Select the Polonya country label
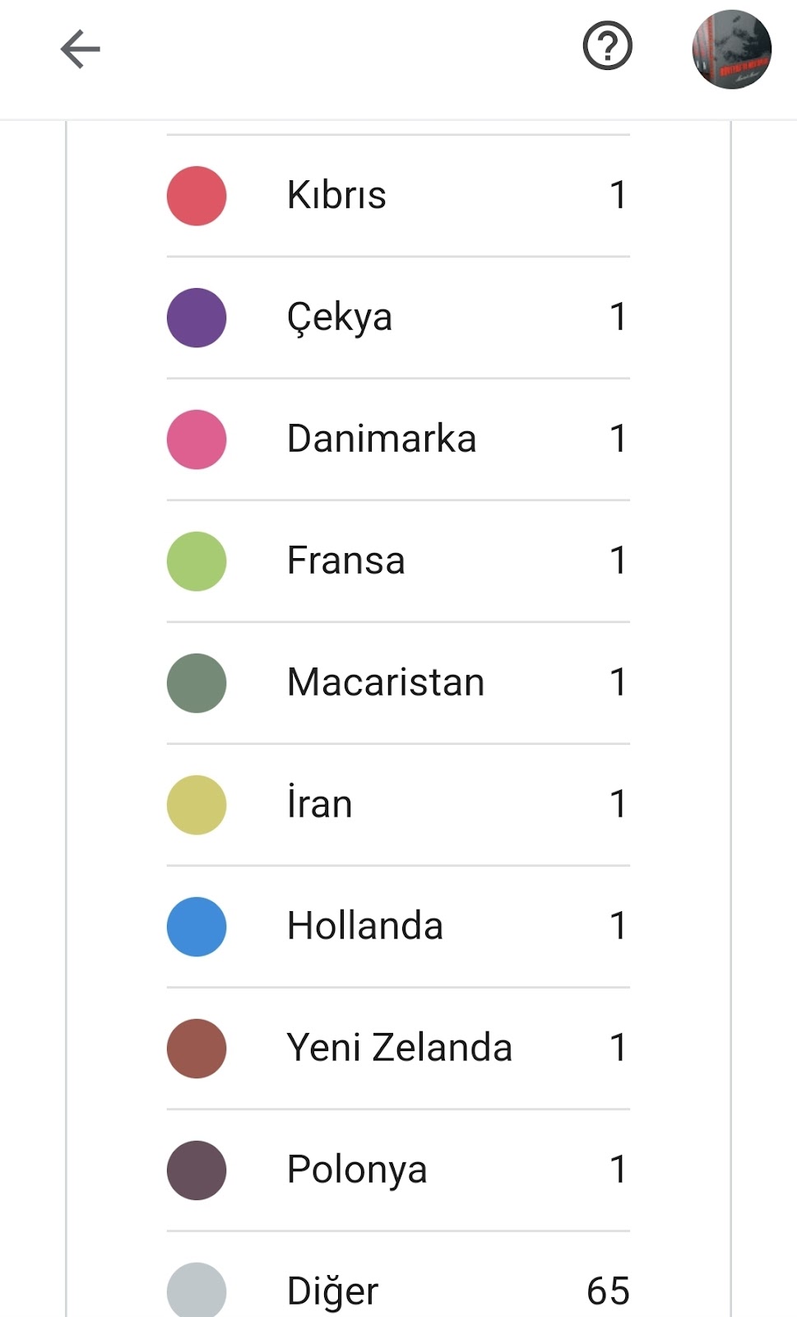Viewport: 797px width, 1317px height. pyautogui.click(x=357, y=1170)
